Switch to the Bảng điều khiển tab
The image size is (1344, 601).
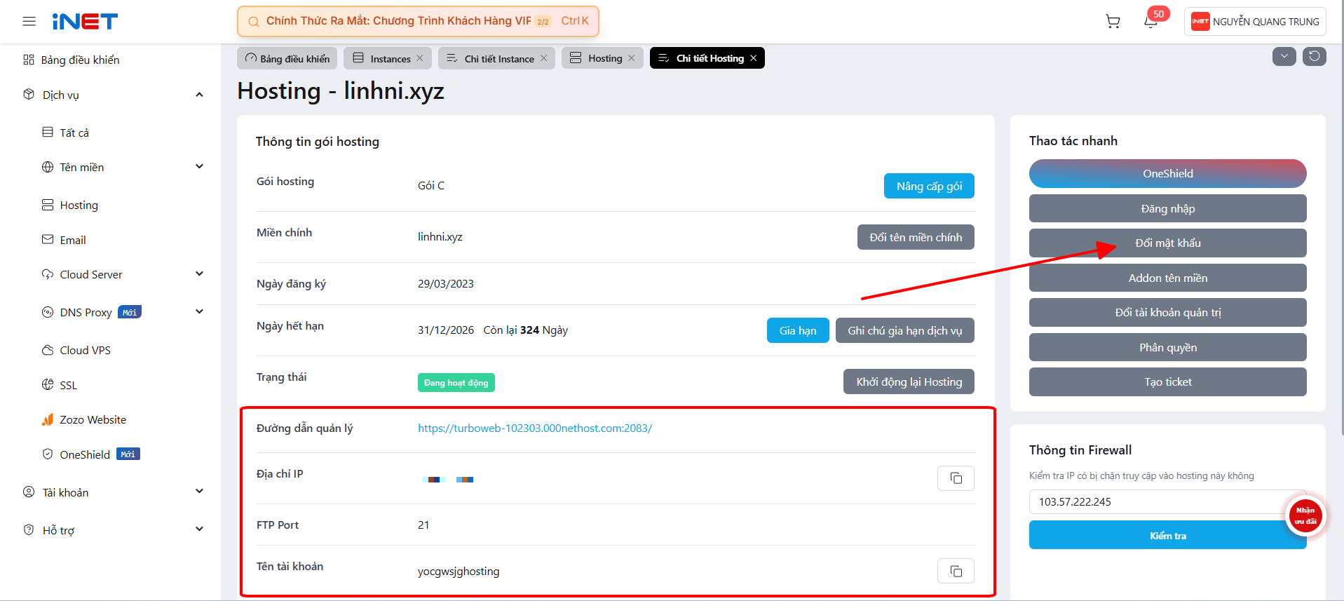point(287,58)
